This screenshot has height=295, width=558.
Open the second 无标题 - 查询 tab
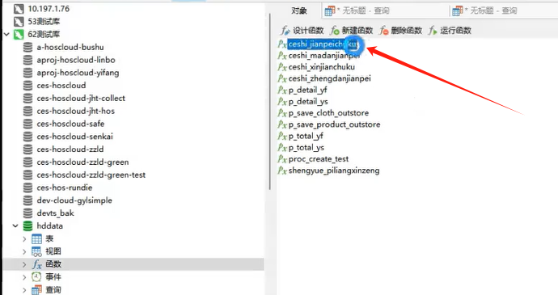coord(485,11)
